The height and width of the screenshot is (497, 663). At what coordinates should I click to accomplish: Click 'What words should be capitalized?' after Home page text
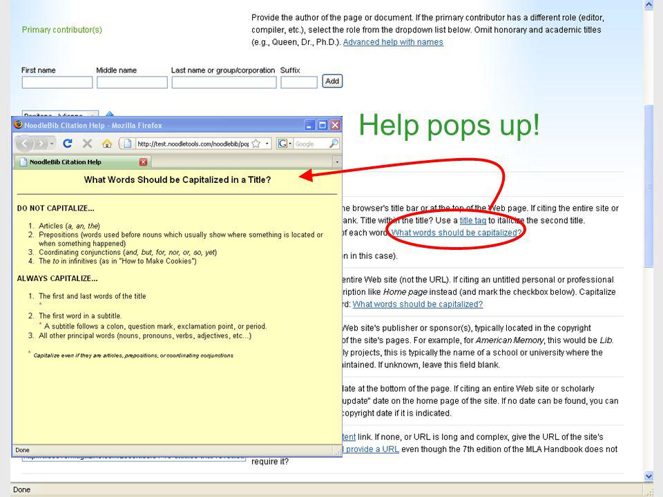(418, 304)
